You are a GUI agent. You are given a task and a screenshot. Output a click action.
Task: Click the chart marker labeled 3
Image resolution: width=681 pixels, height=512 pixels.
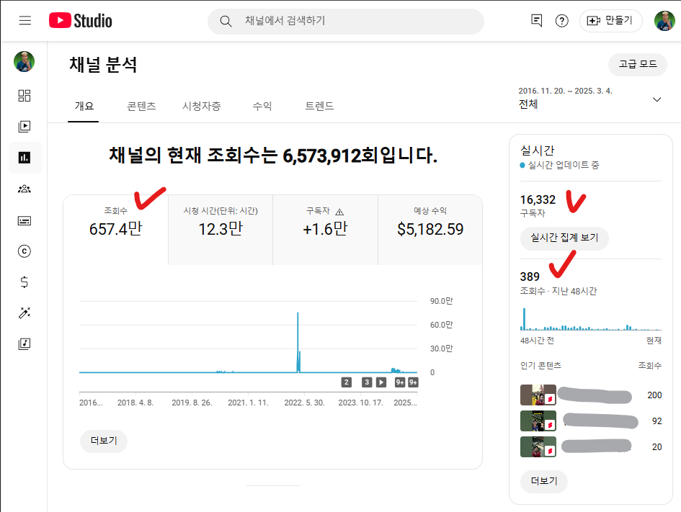[367, 382]
